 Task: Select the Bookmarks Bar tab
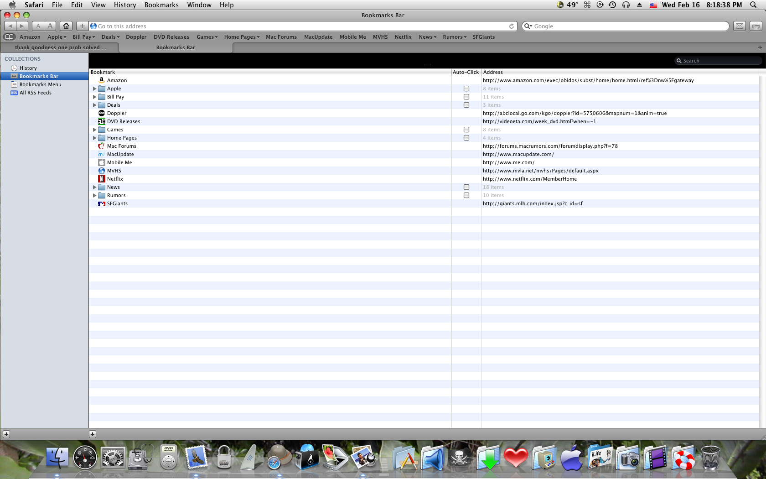click(176, 47)
